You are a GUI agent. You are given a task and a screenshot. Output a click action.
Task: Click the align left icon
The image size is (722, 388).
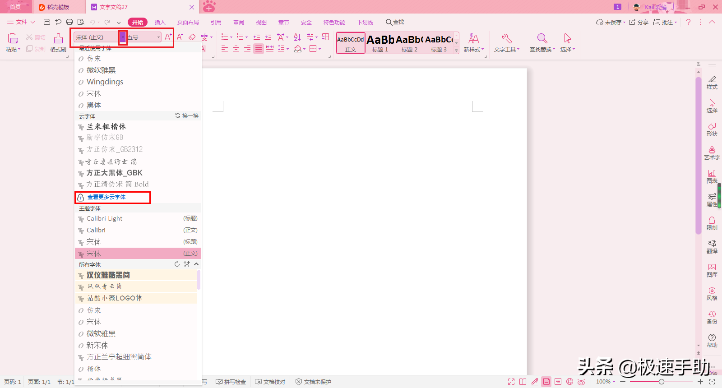tap(225, 49)
